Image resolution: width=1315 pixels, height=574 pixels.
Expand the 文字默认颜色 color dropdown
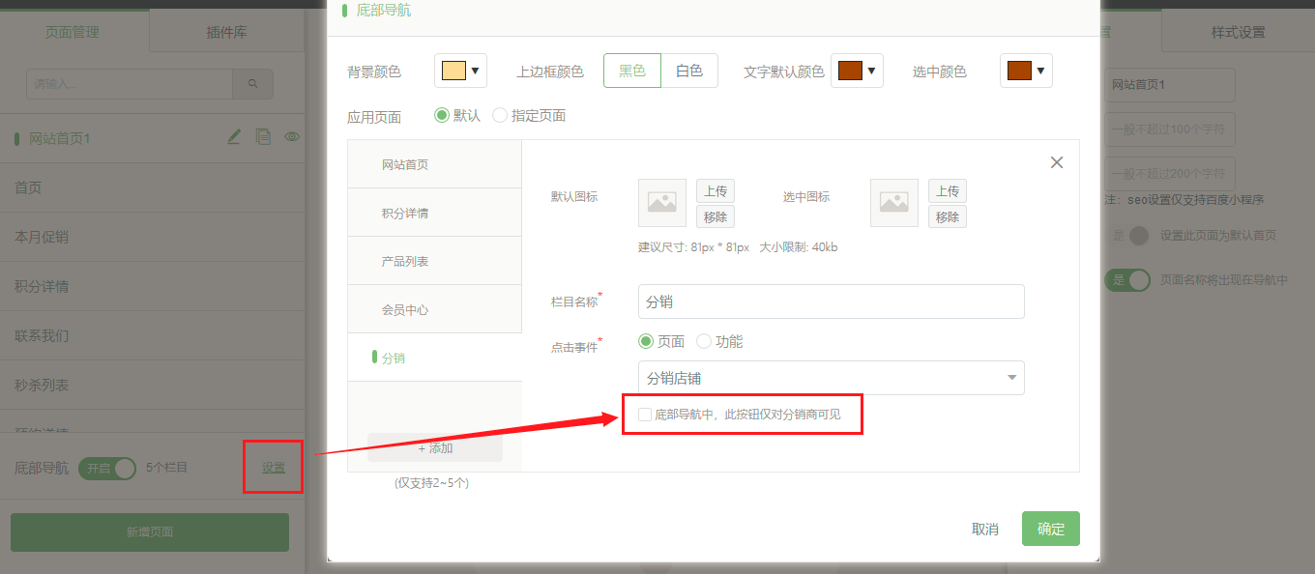click(x=857, y=71)
